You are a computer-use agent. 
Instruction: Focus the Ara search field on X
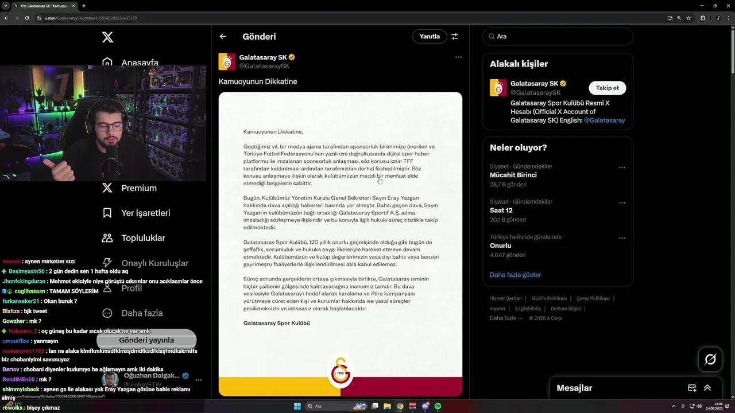(x=558, y=36)
